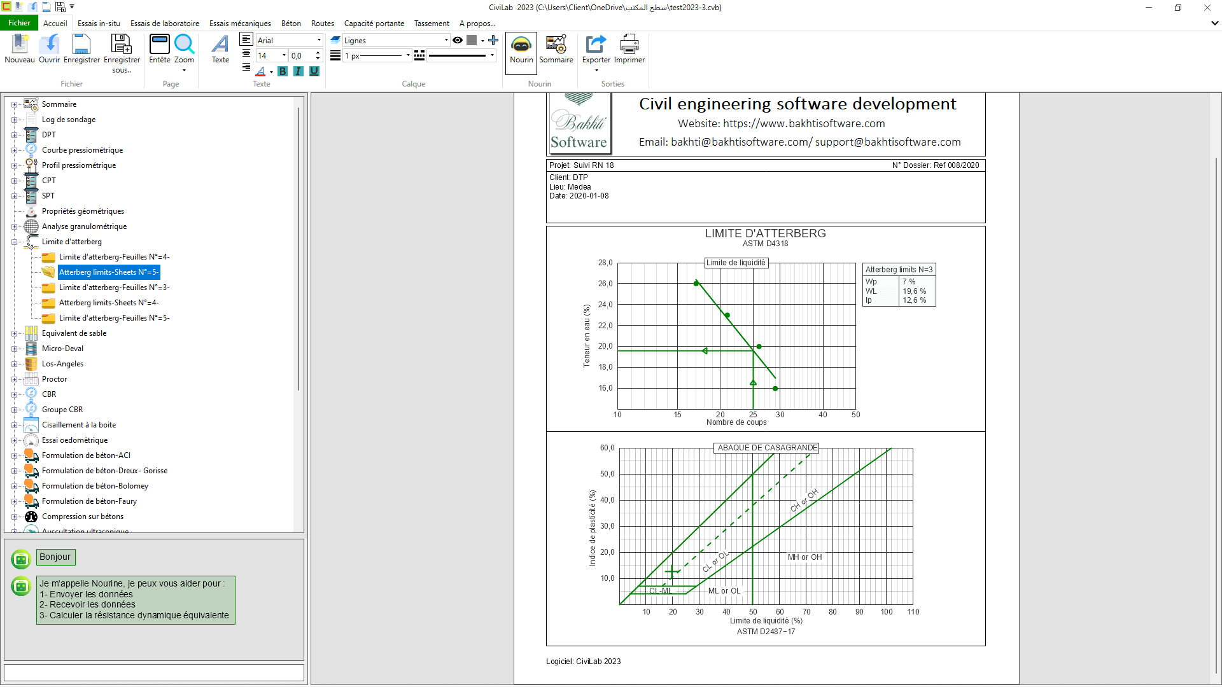This screenshot has width=1222, height=687.
Task: Click the line weight icon
Action: coord(335,55)
